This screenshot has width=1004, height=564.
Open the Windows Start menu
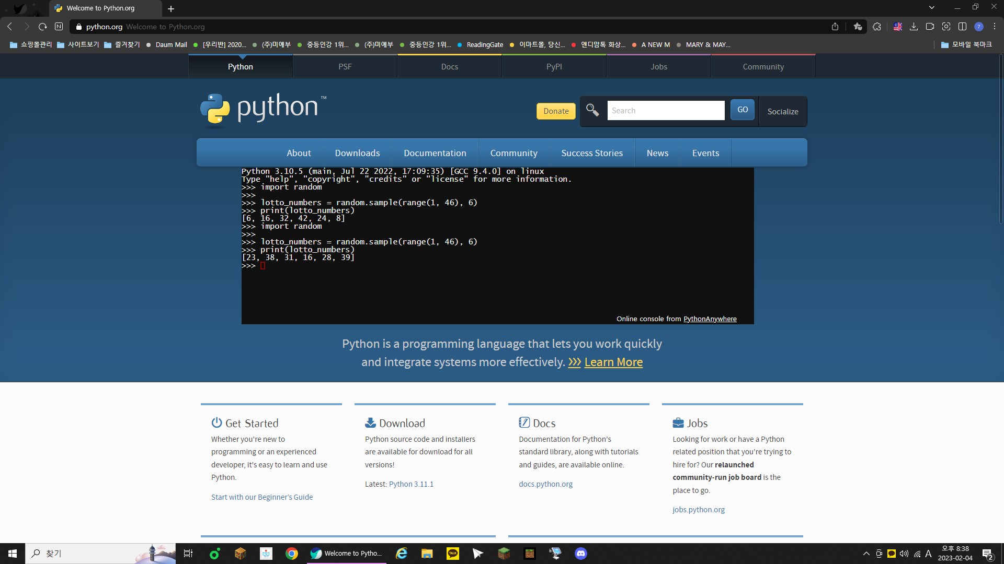point(13,554)
